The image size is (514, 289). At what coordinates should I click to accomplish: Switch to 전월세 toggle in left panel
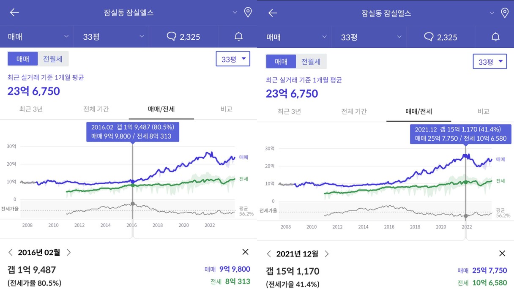[x=53, y=59]
